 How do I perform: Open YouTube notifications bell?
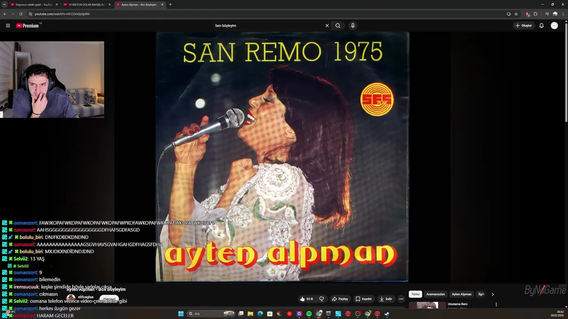pyautogui.click(x=541, y=26)
